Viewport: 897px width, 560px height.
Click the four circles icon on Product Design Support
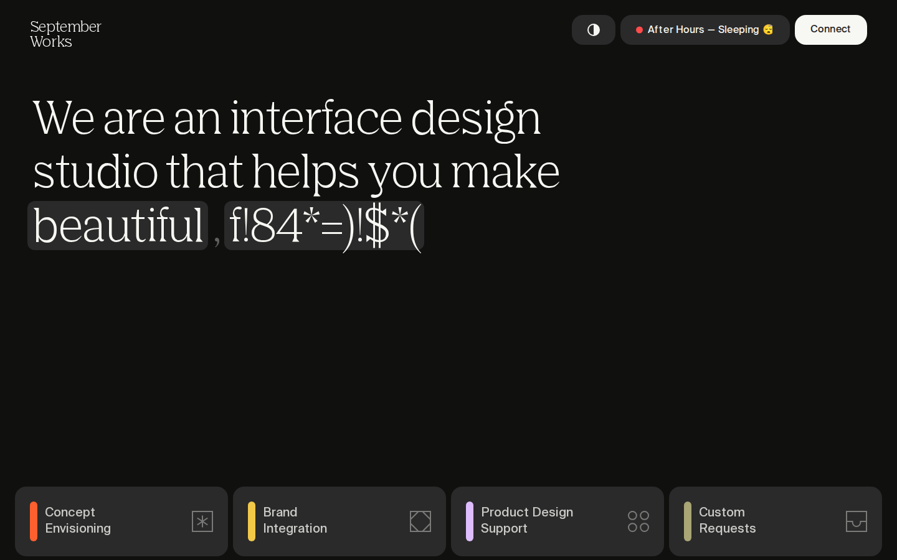point(638,521)
